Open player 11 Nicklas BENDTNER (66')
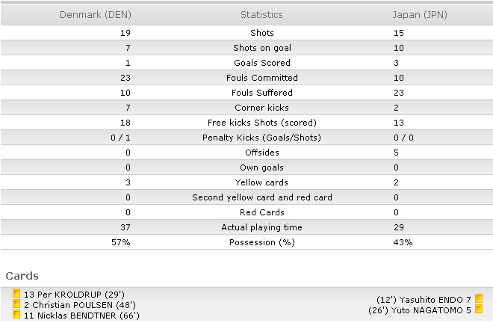The height and width of the screenshot is (323, 493). [x=81, y=316]
